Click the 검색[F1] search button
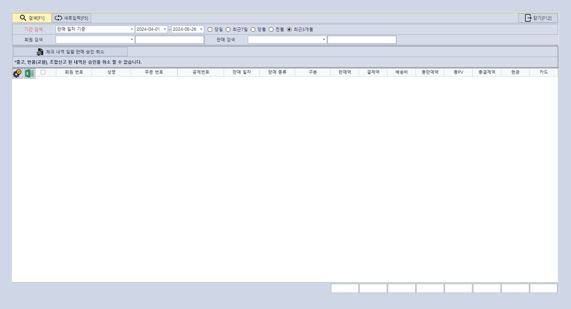 tap(32, 18)
